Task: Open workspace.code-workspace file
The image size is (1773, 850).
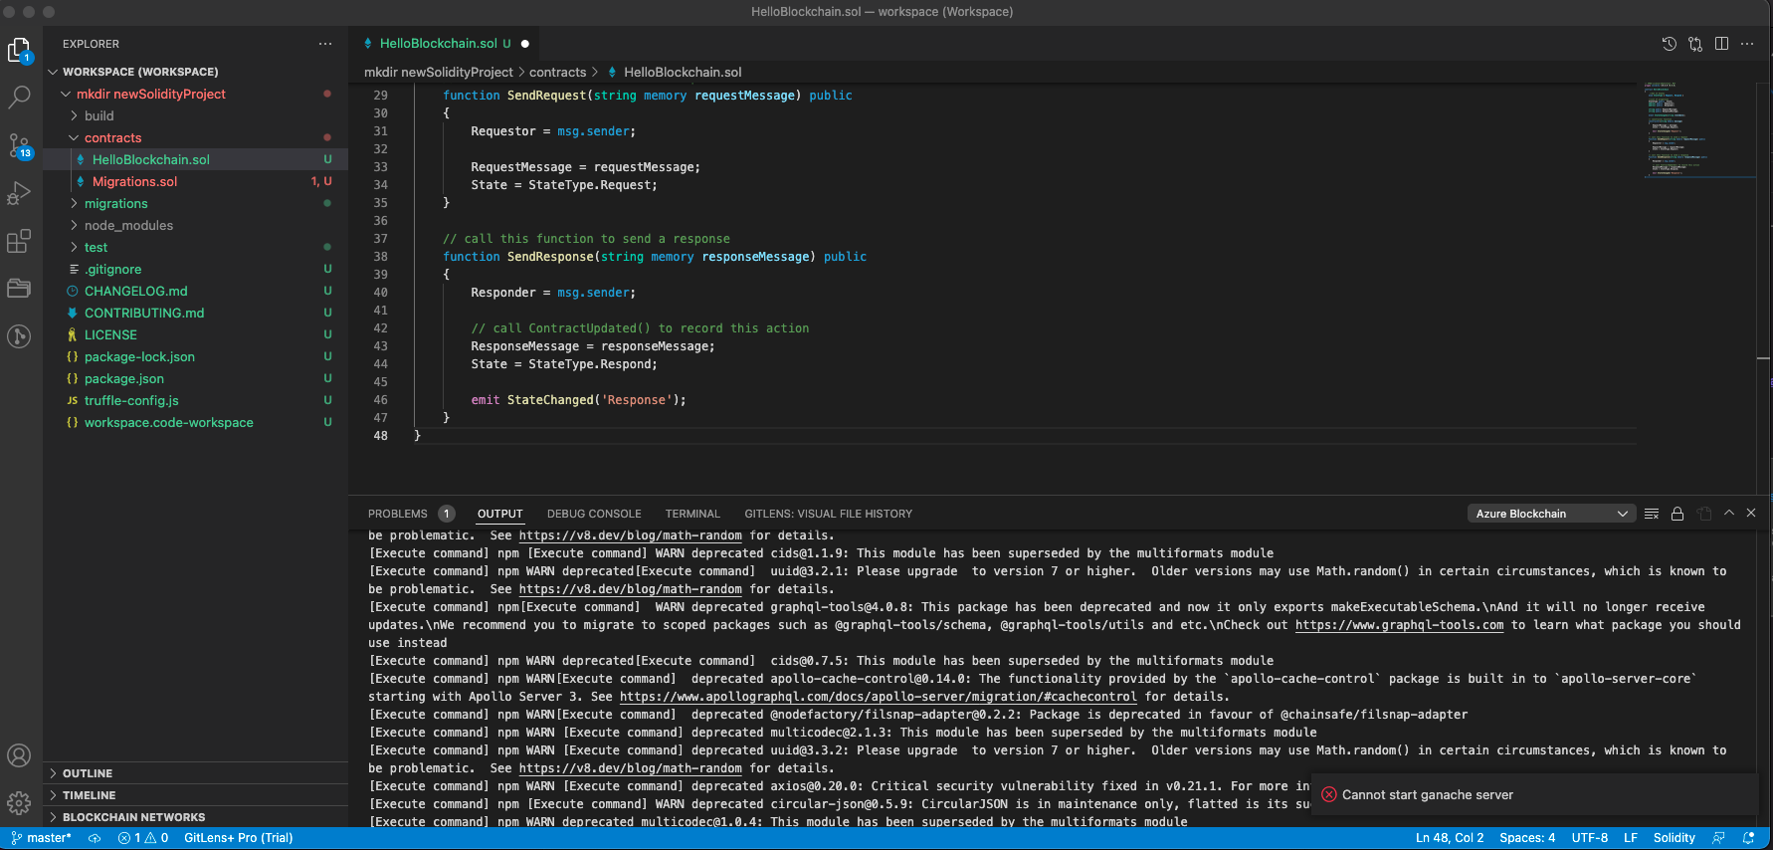Action: click(196, 422)
